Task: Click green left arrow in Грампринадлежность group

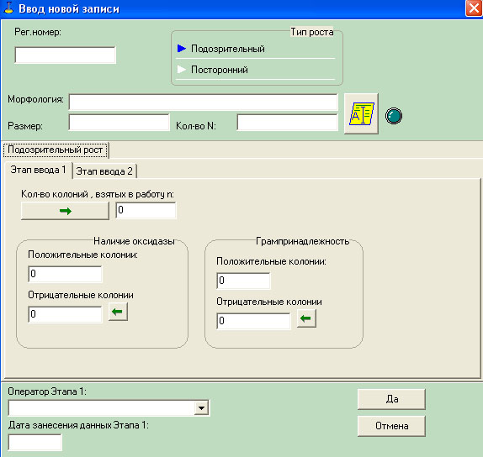Action: pos(306,318)
